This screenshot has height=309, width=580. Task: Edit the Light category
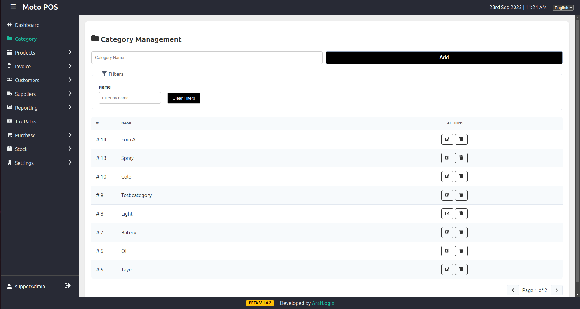[447, 214]
